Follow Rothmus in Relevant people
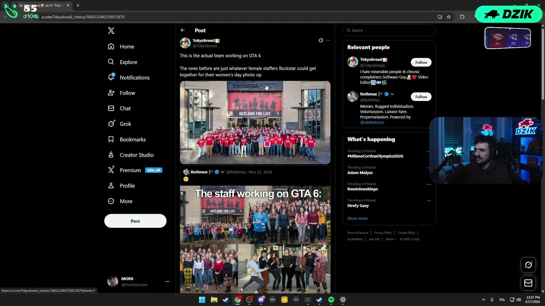The width and height of the screenshot is (545, 306). (x=421, y=97)
